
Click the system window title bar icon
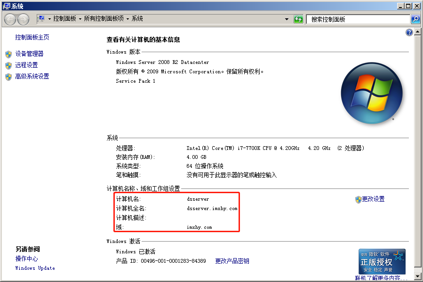click(7, 6)
